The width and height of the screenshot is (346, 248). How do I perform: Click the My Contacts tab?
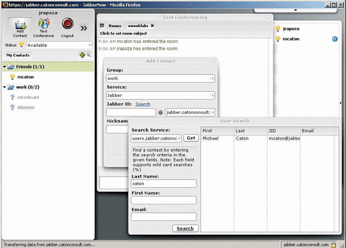[18, 55]
